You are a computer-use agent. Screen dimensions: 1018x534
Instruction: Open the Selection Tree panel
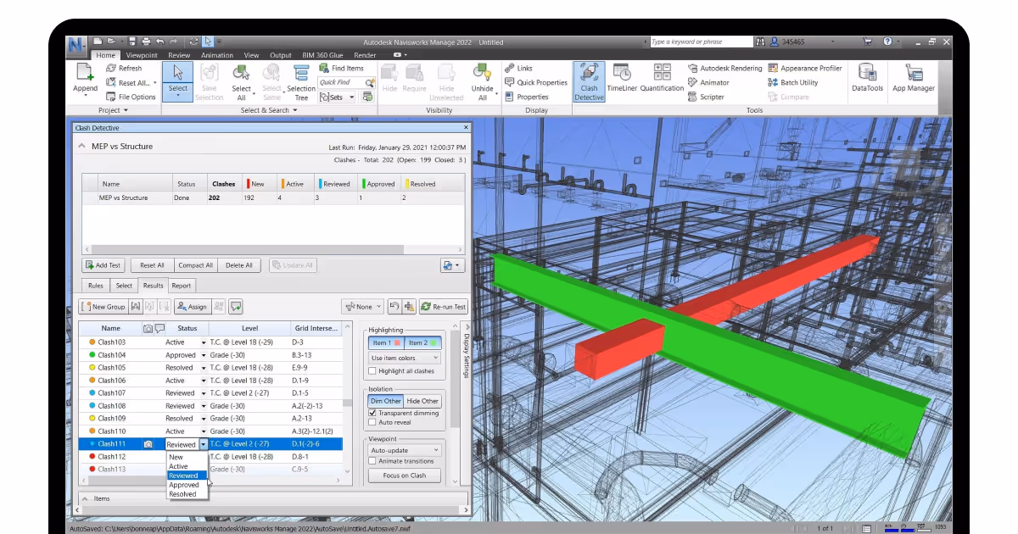(301, 81)
